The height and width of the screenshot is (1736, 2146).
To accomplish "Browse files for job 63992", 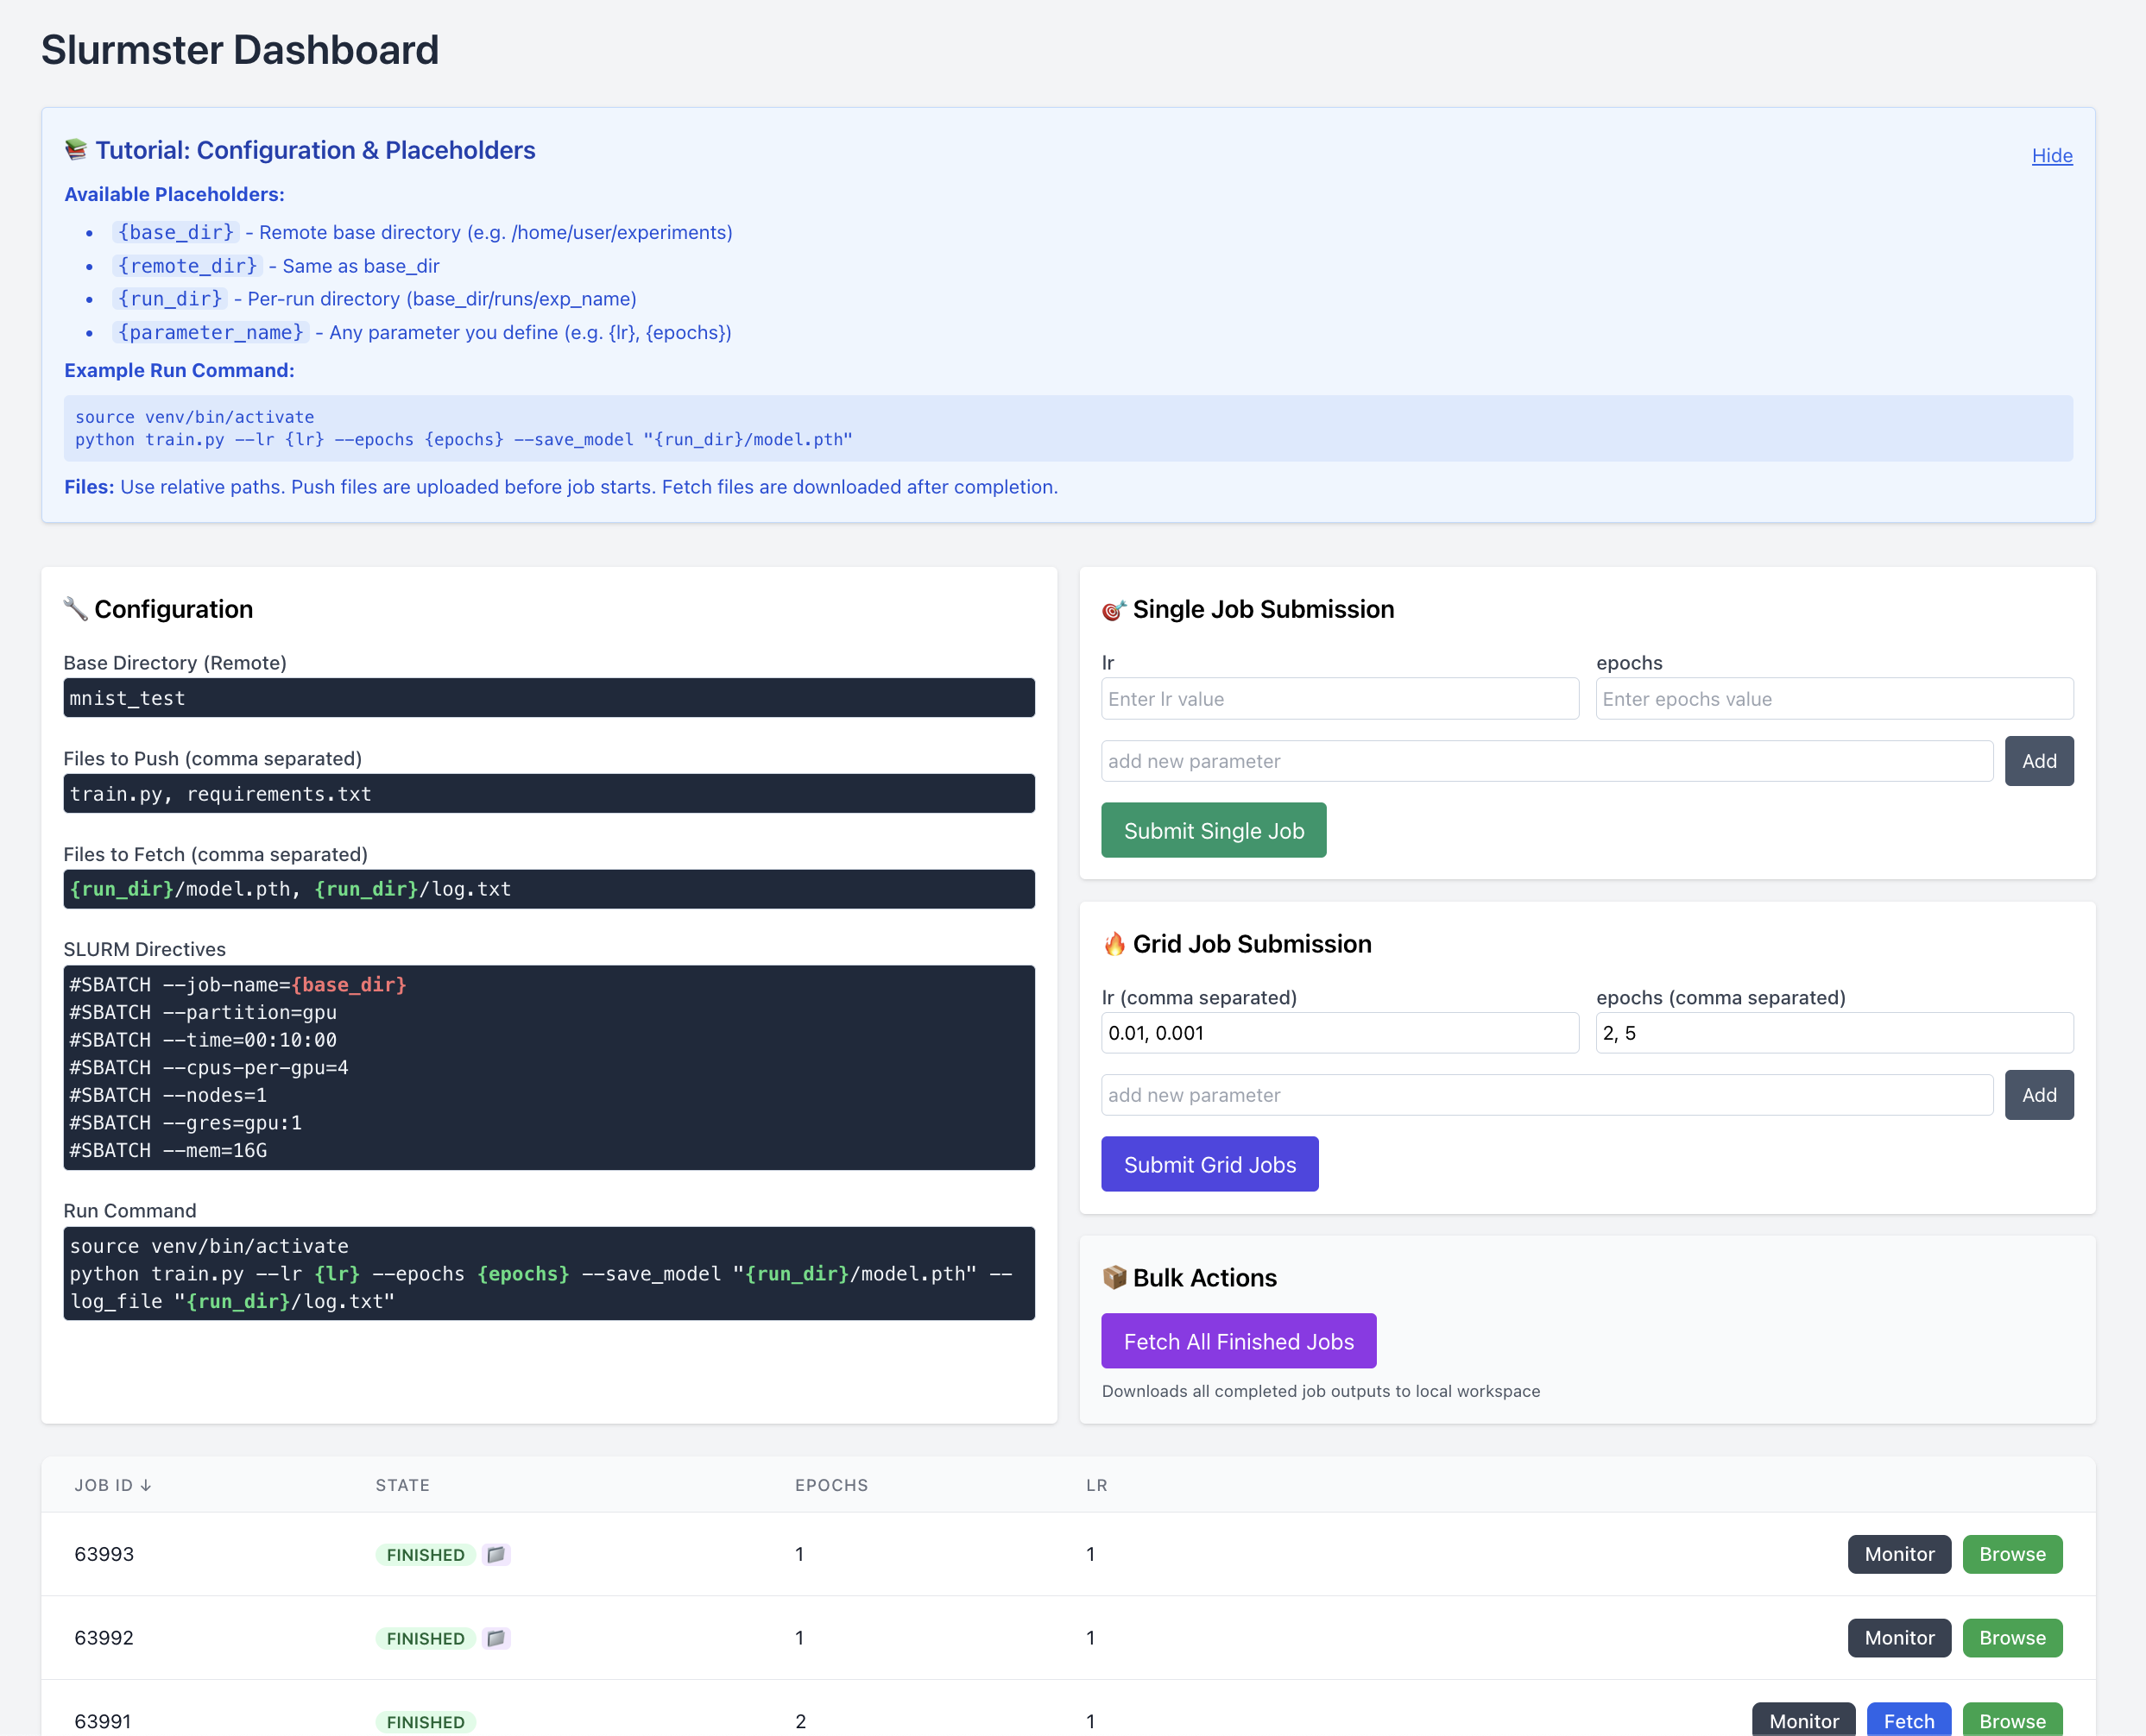I will (2012, 1638).
